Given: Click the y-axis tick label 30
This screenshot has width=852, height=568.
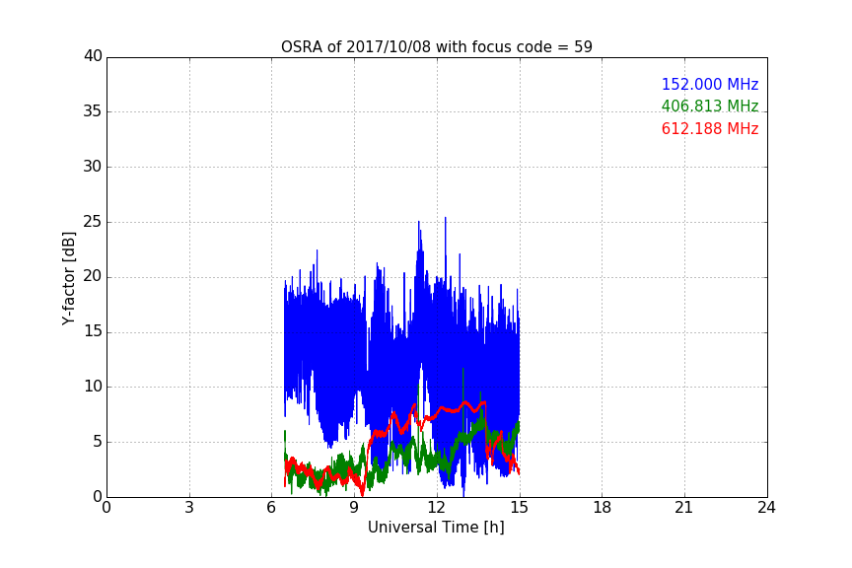Looking at the screenshot, I should click(x=93, y=167).
